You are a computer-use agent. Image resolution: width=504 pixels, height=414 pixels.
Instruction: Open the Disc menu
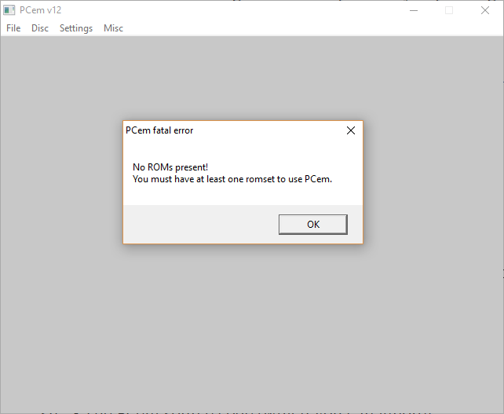[40, 28]
